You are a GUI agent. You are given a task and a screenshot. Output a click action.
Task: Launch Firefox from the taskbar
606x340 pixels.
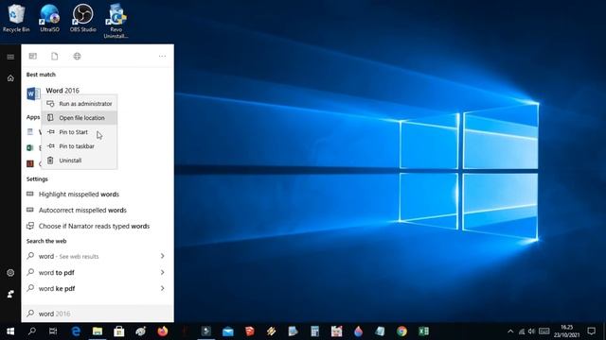pos(163,331)
